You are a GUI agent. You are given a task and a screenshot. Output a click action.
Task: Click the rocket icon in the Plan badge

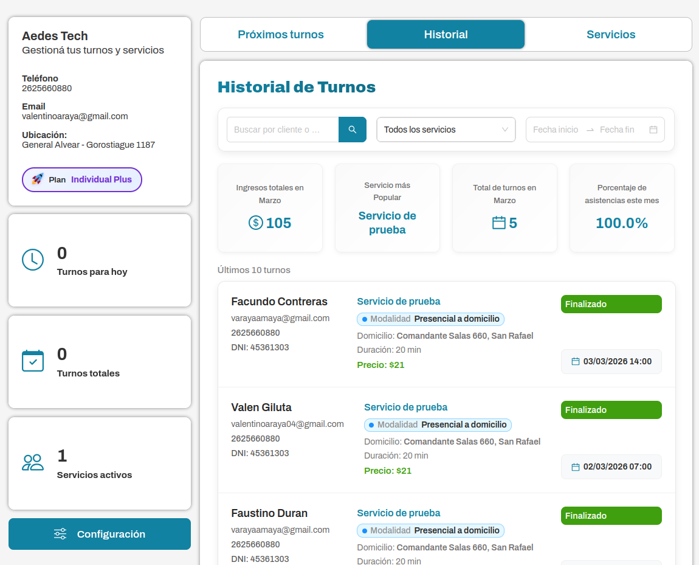(36, 179)
